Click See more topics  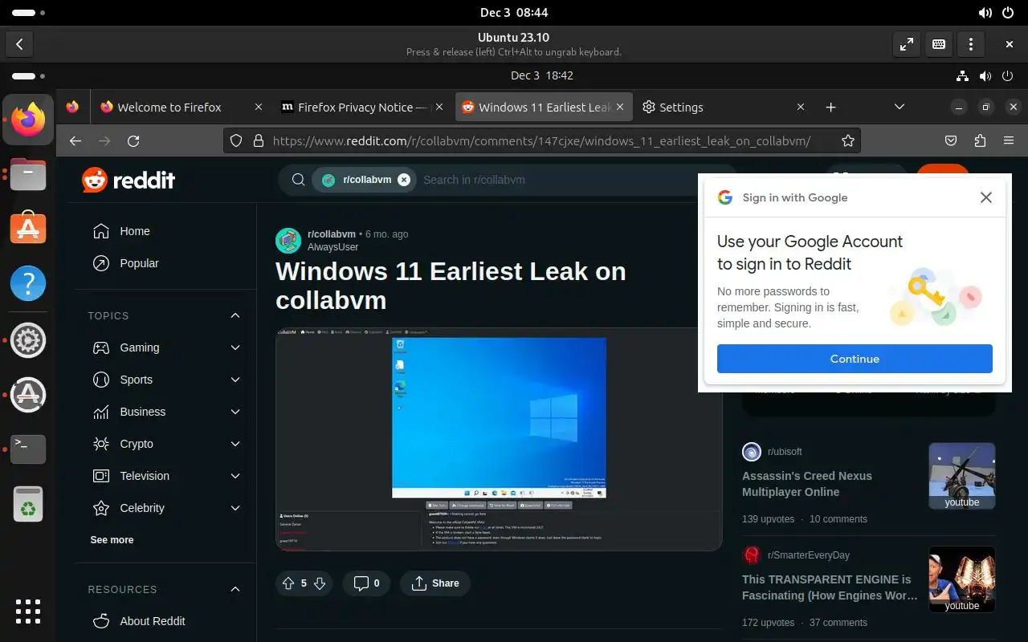[112, 540]
